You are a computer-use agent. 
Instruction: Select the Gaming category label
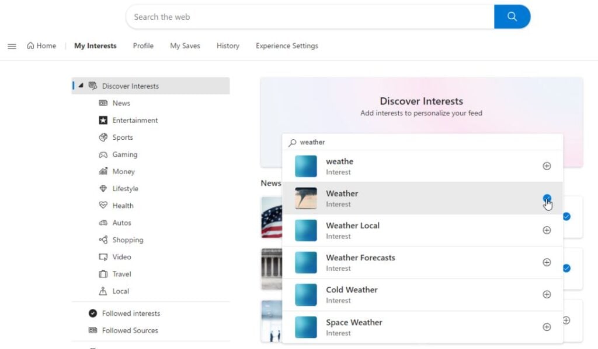click(x=125, y=154)
